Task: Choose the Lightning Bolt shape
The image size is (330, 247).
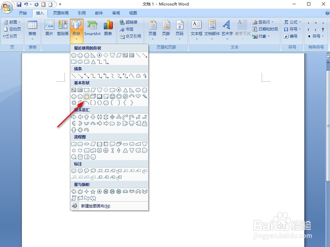Action: coord(145,96)
